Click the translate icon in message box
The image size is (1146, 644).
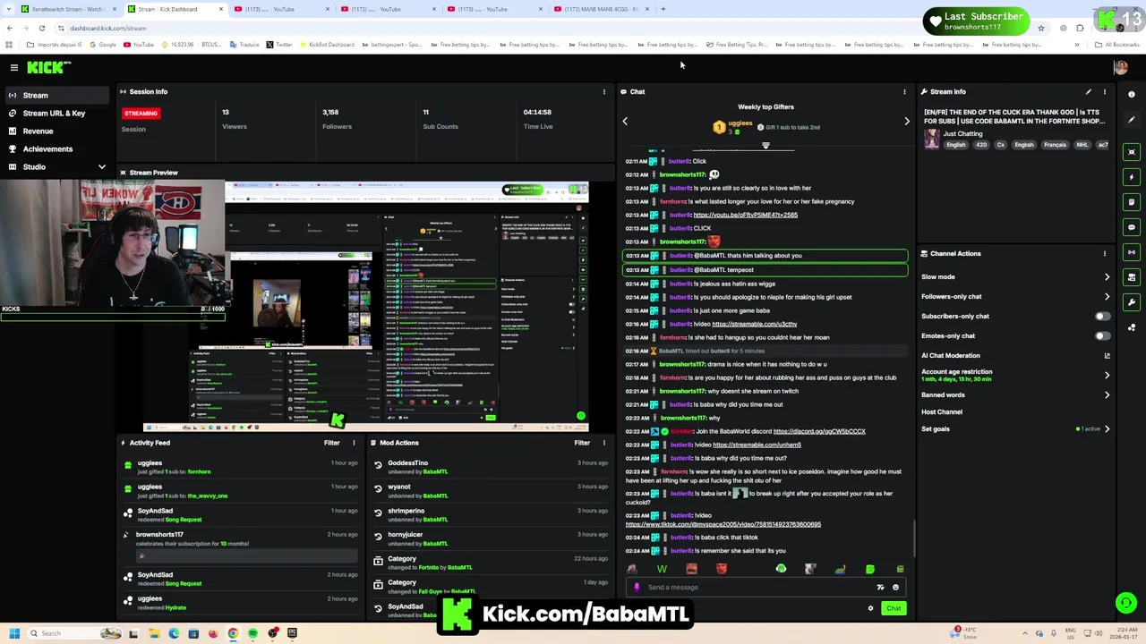tap(880, 588)
